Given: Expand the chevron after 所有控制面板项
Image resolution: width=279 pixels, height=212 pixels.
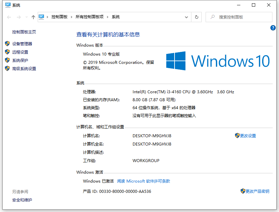Looking at the screenshot, I should click(x=108, y=17).
